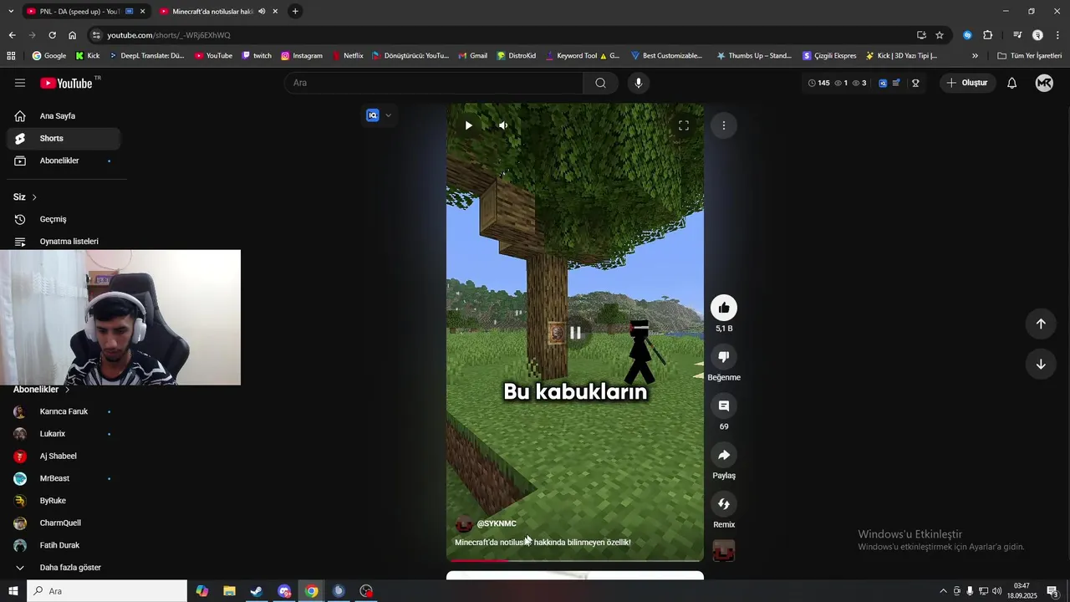Open the Short's three-dot more options
This screenshot has width=1070, height=602.
pos(724,125)
